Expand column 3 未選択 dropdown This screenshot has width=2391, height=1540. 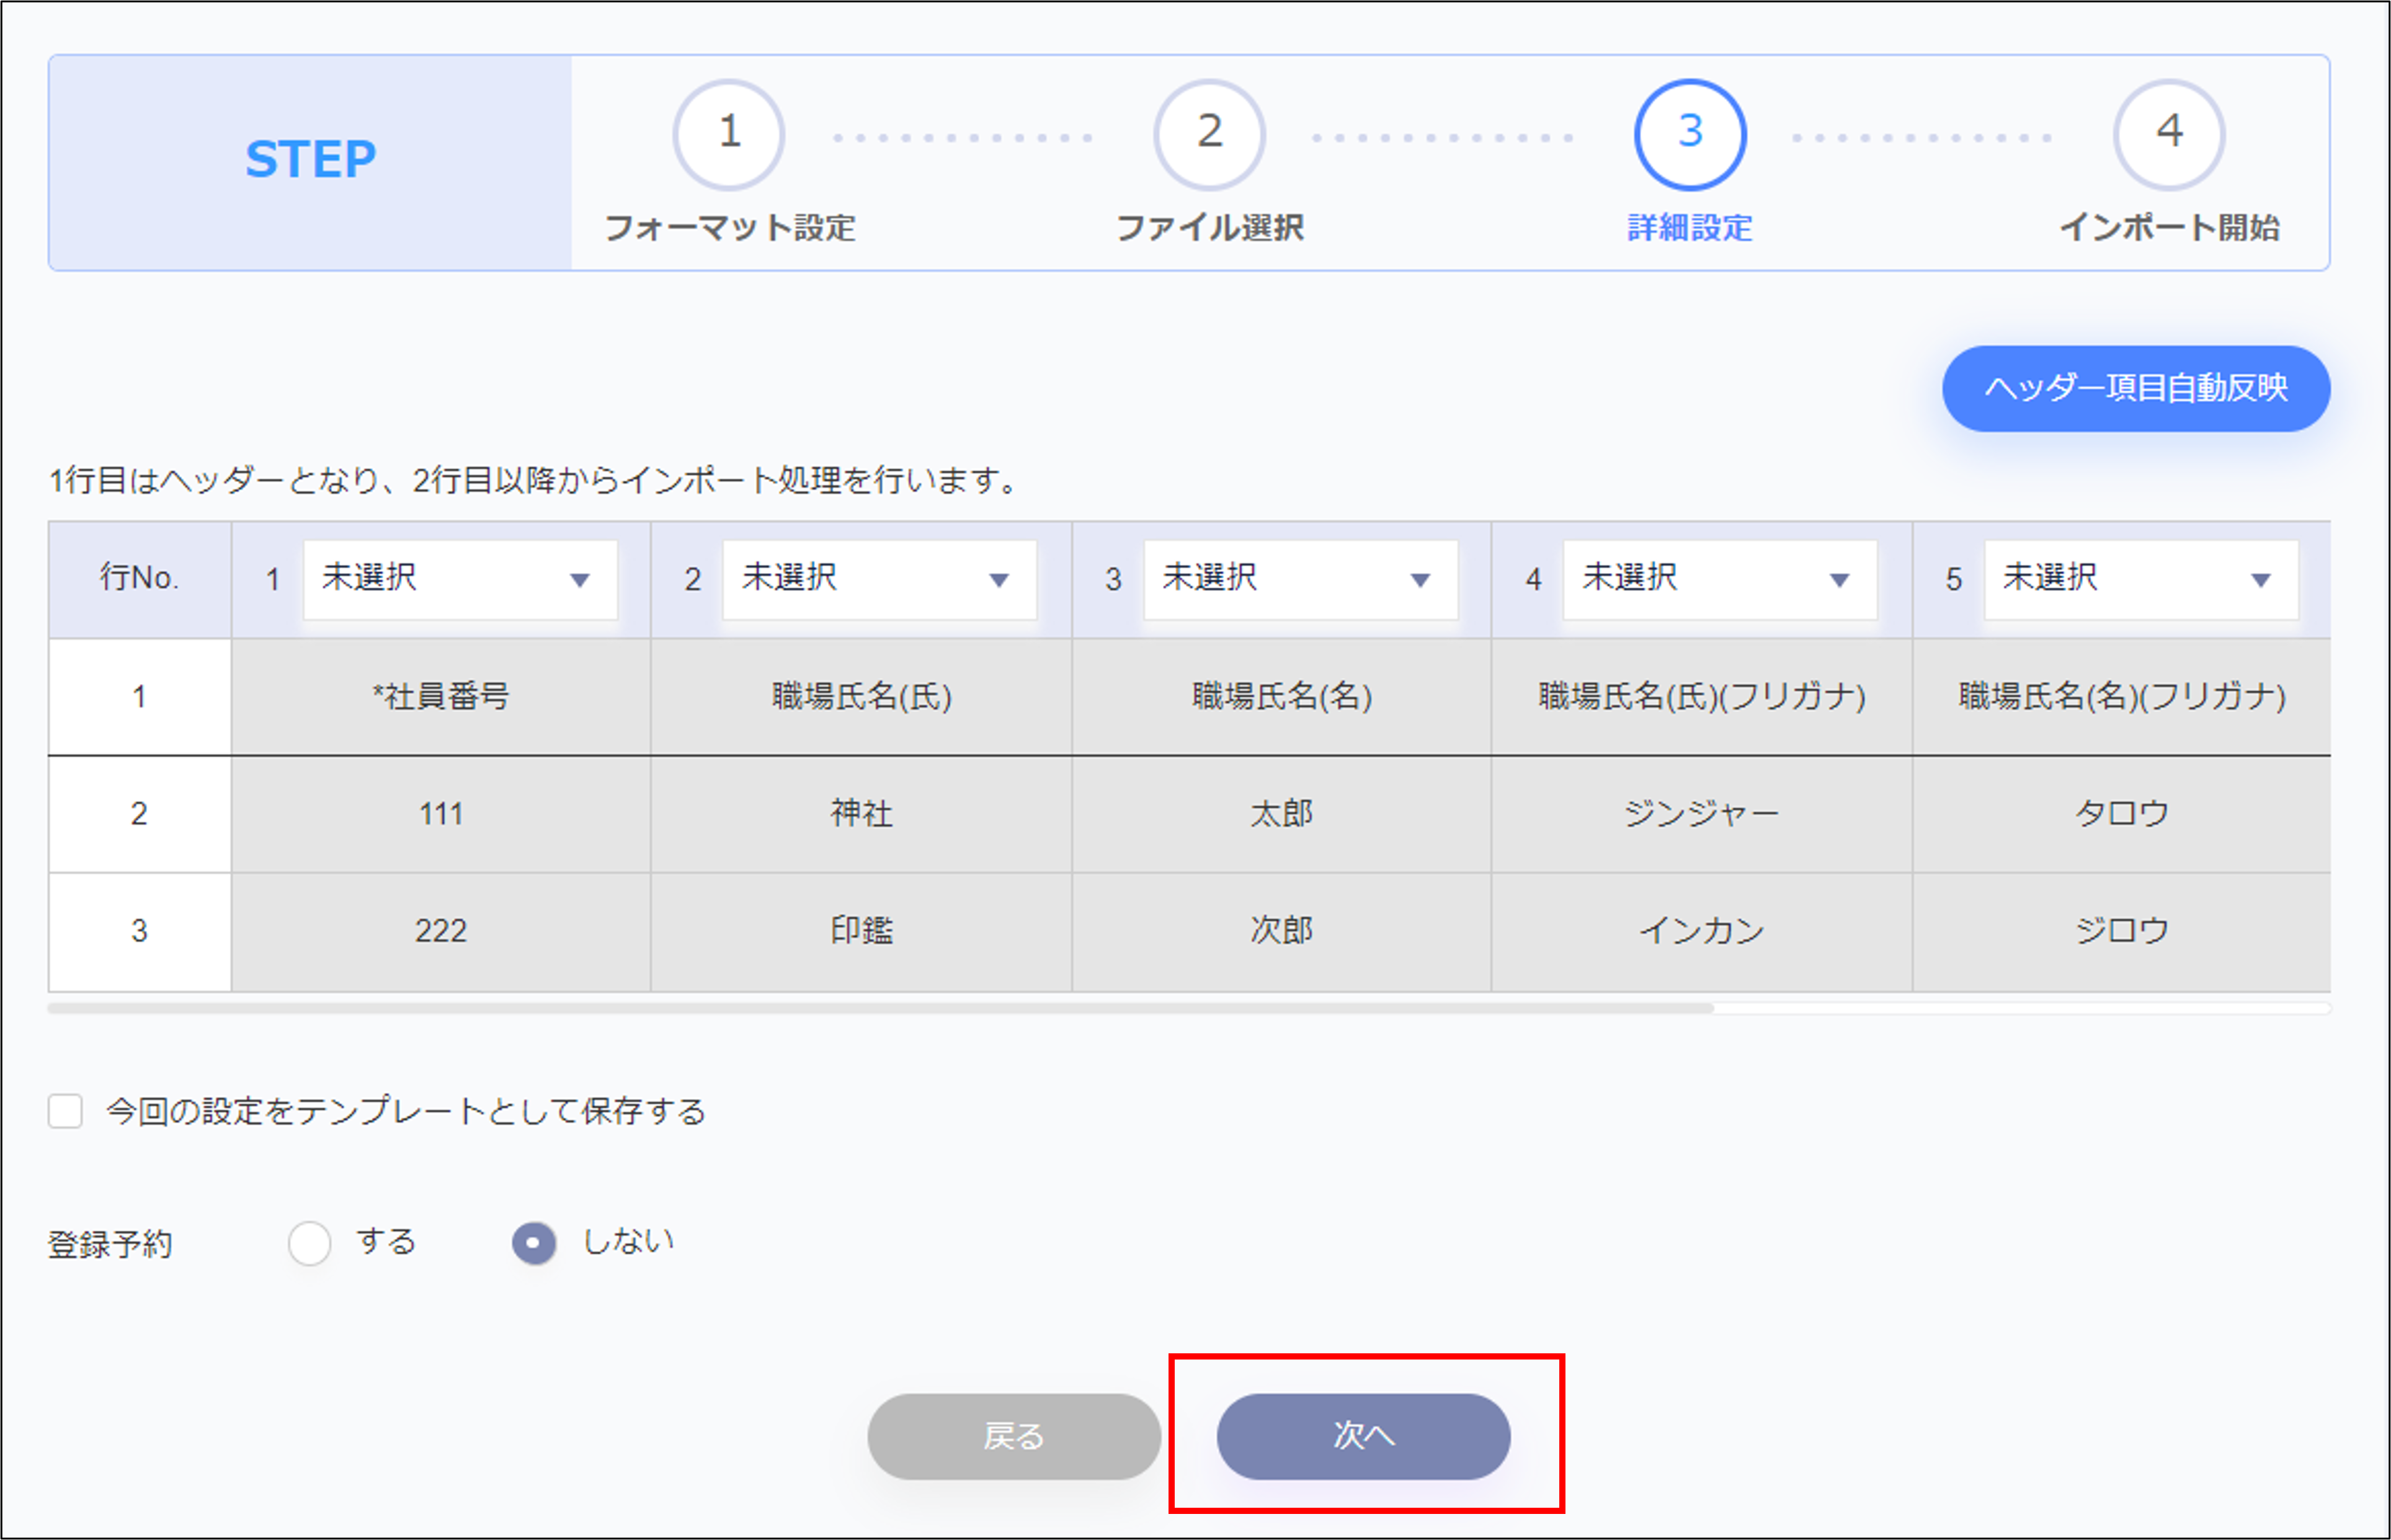point(1300,580)
